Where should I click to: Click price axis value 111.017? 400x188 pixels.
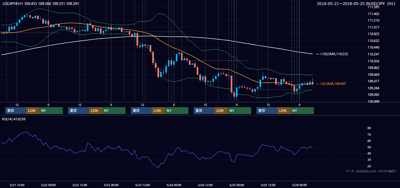[373, 27]
